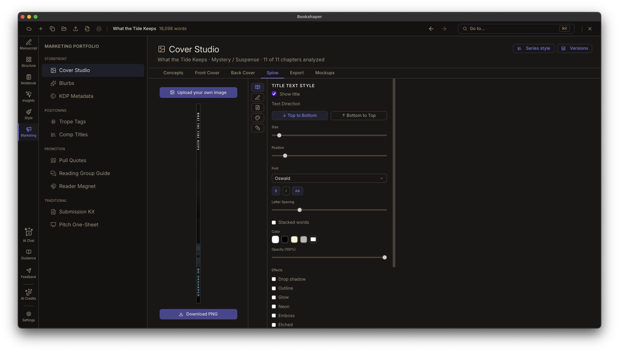Screen dimensions: 619x352
Task: Open Blurbs in the marketing portfolio
Action: click(93, 83)
